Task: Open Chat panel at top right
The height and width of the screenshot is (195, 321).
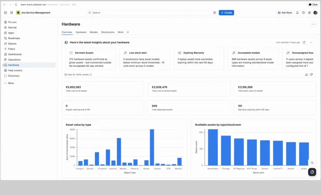Action: click(313, 5)
